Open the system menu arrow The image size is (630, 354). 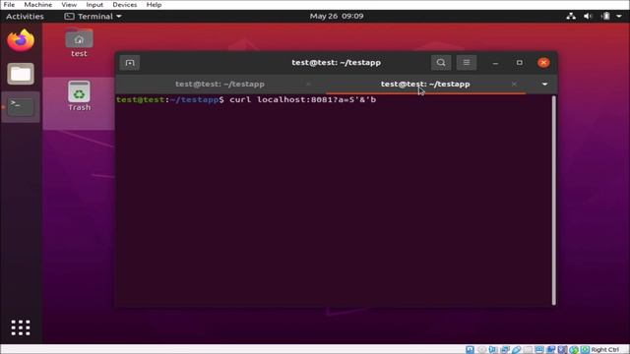coord(619,16)
